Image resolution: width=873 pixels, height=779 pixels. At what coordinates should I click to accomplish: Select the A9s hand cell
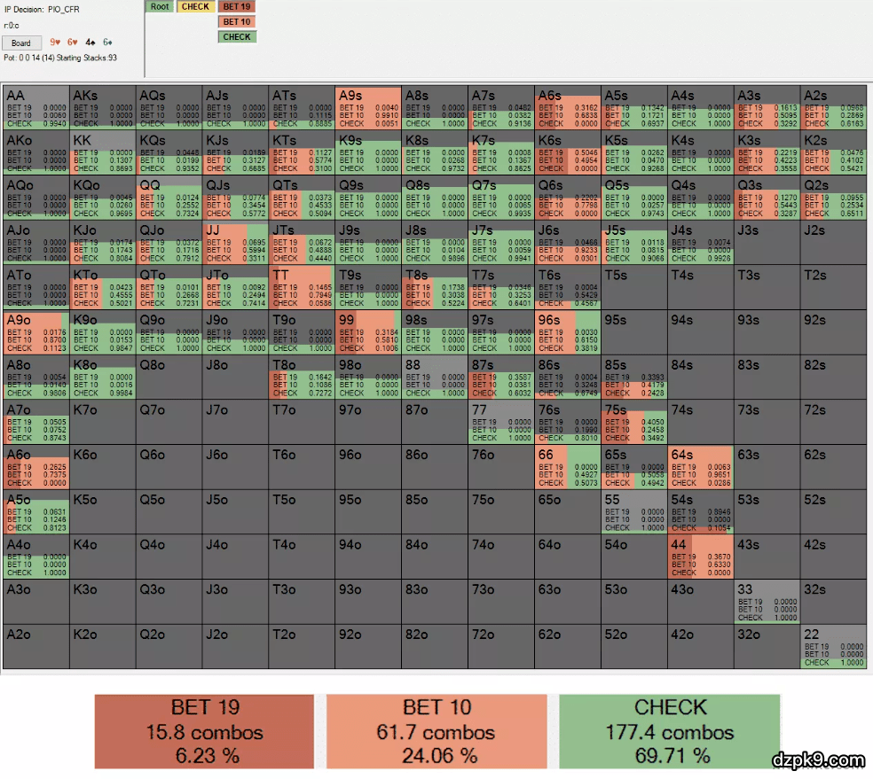368,106
